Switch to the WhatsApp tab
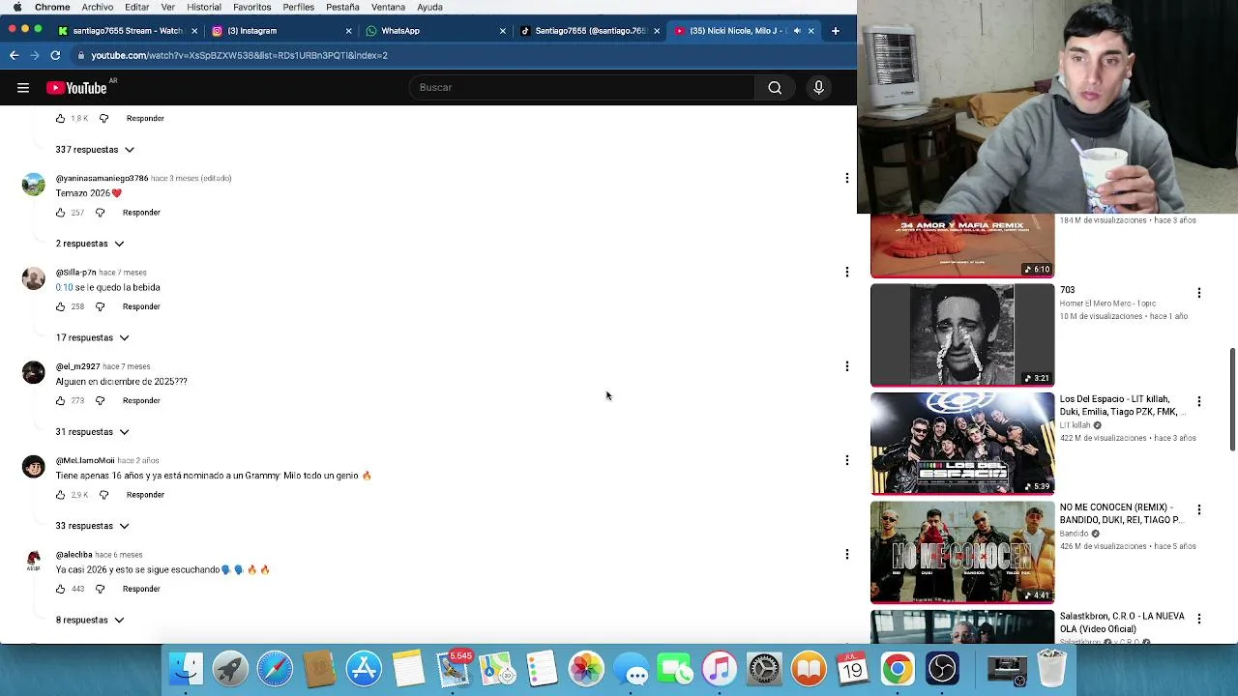Screen dimensions: 1238x696 pos(434,31)
